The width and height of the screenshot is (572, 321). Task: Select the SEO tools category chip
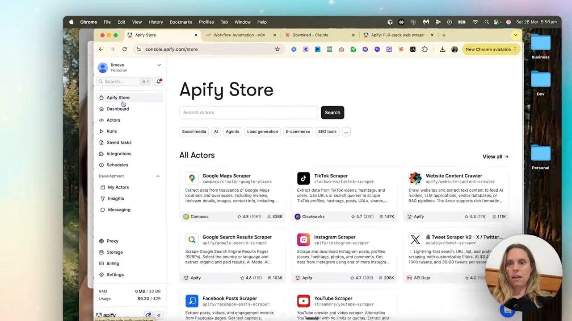(x=327, y=132)
